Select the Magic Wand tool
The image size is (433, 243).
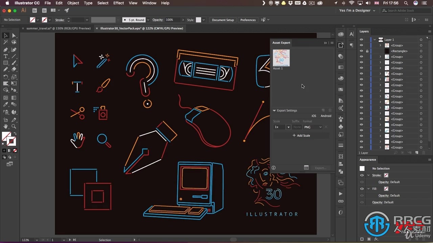pyautogui.click(x=6, y=42)
